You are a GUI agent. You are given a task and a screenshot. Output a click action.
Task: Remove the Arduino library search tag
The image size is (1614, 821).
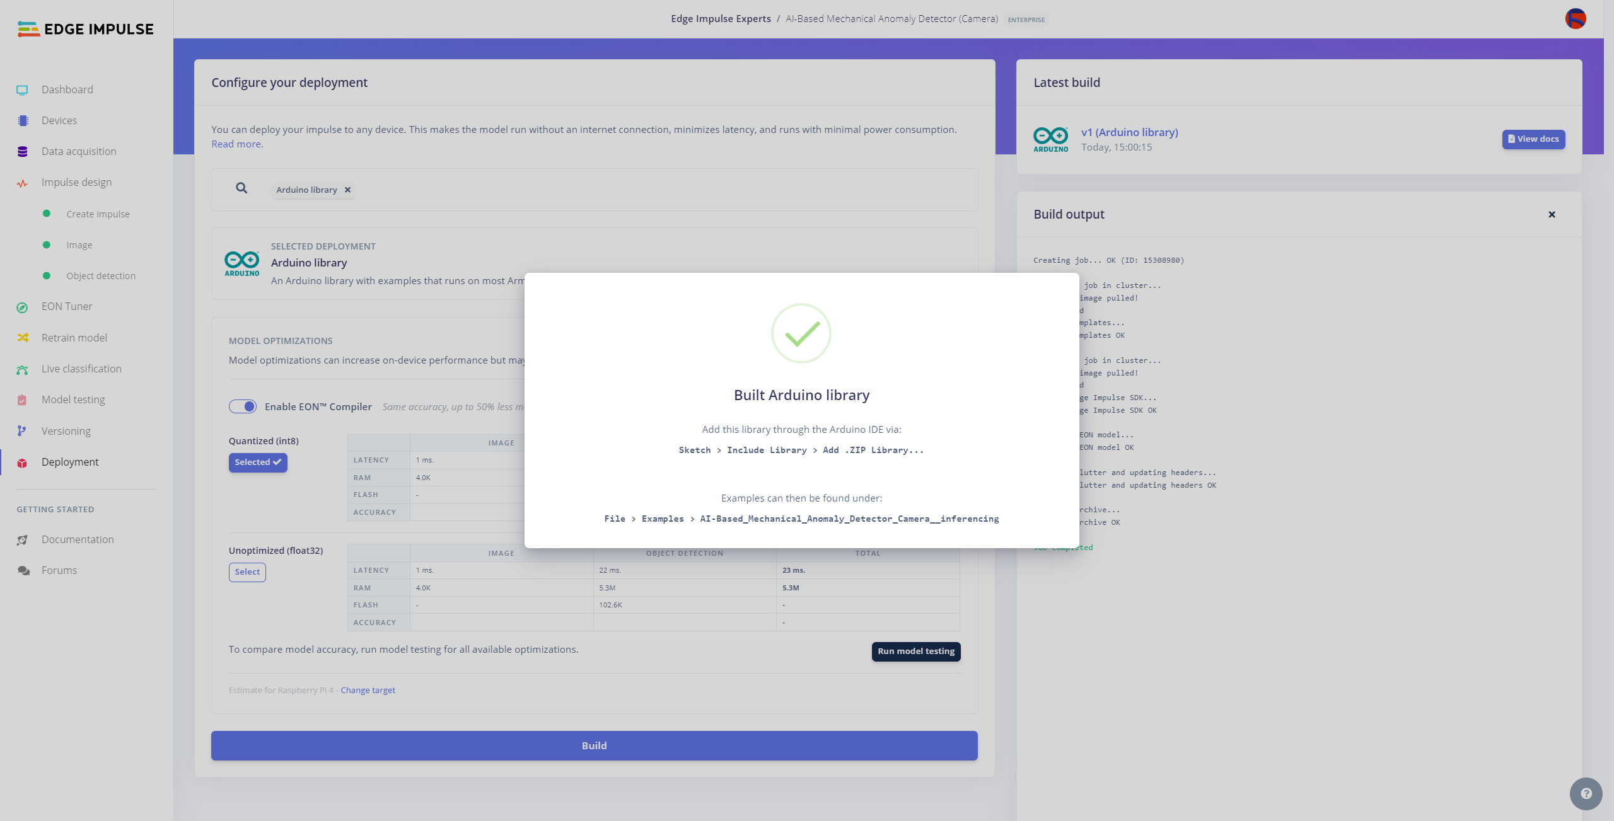pos(347,190)
